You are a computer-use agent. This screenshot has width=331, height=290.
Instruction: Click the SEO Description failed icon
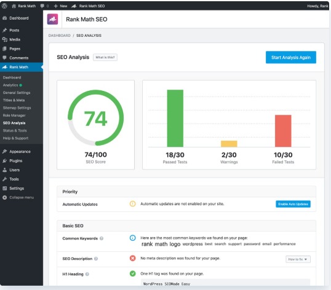pos(132,258)
